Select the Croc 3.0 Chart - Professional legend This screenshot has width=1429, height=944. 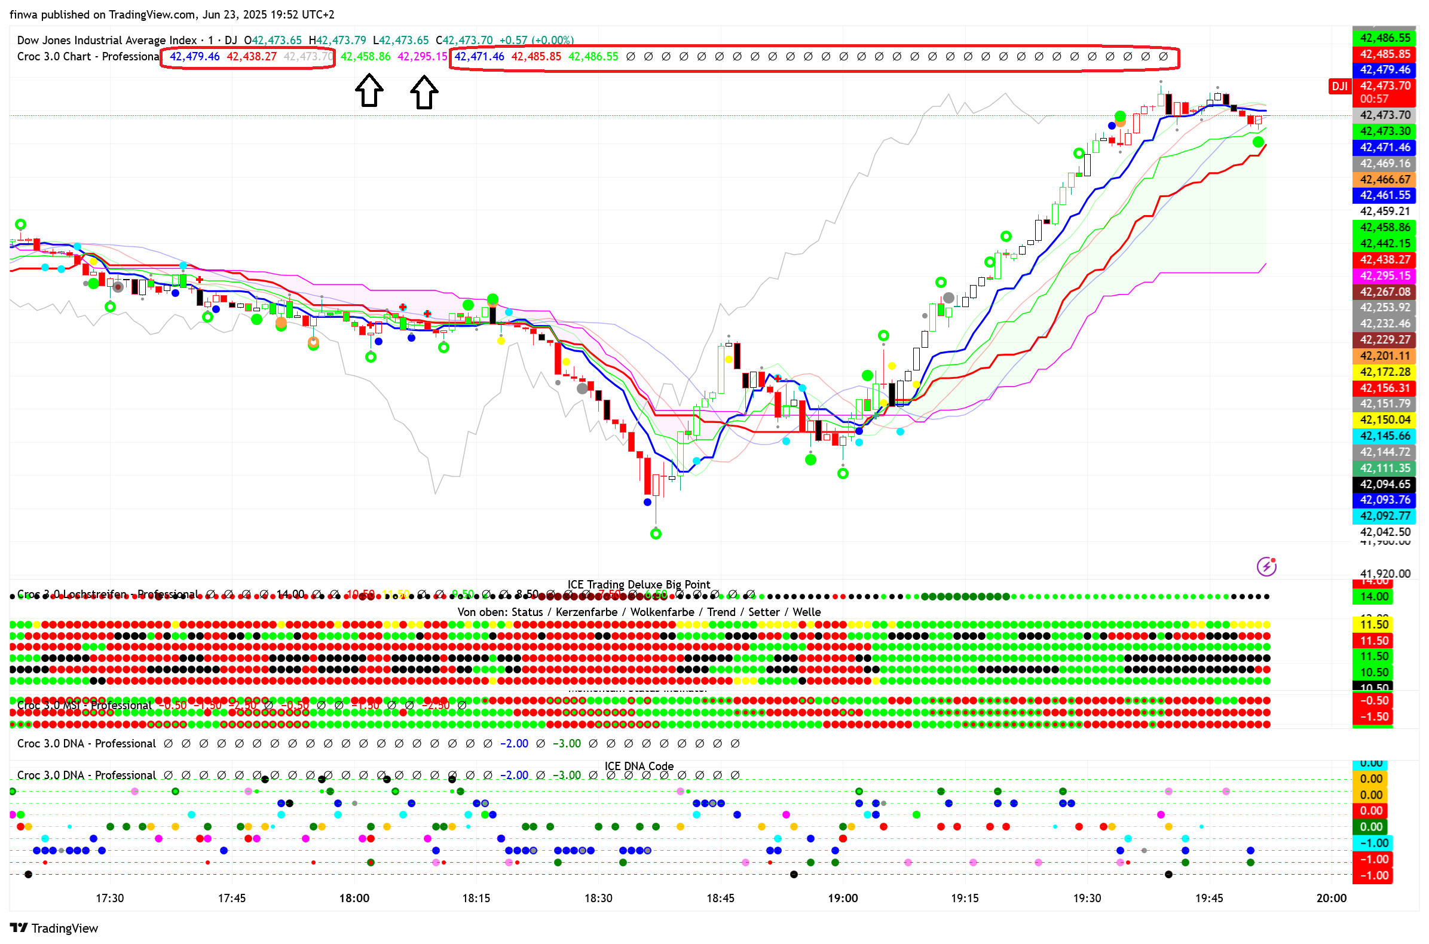[x=87, y=57]
